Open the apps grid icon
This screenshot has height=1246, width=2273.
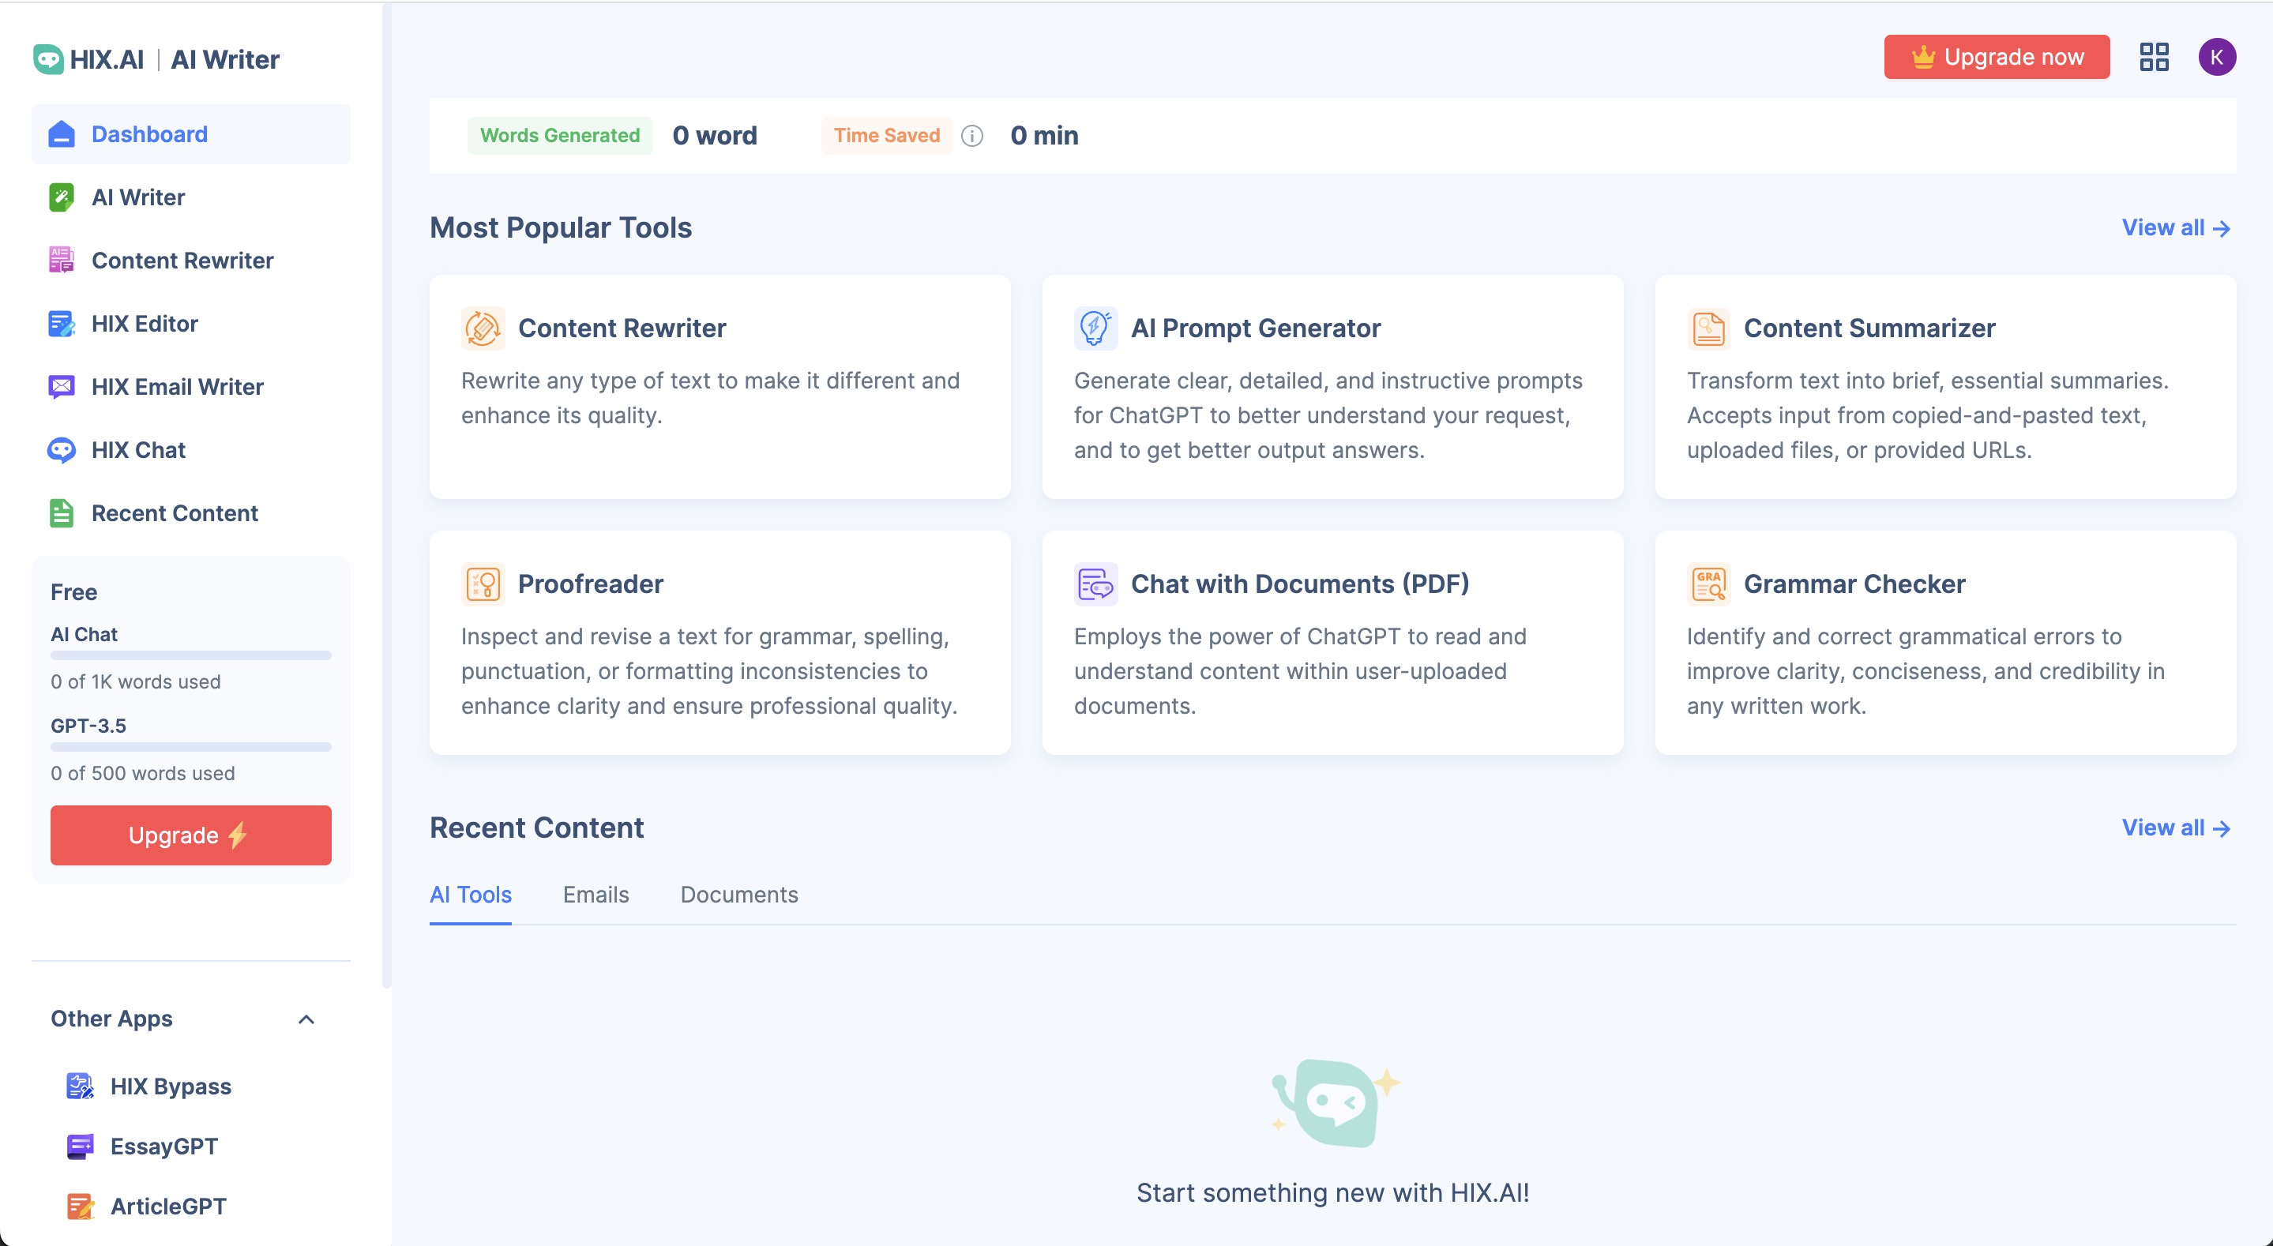click(x=2154, y=58)
